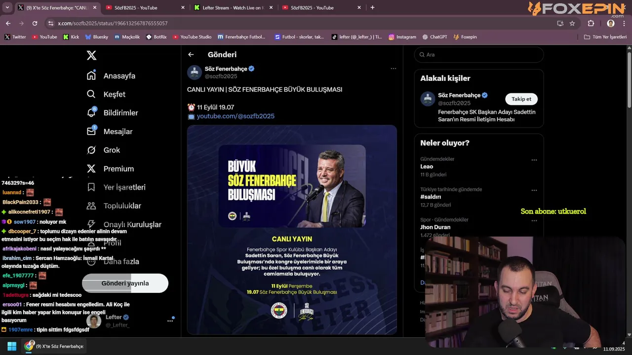Close the X Söz Fenerbahçe tab
The image size is (632, 355).
95,7
